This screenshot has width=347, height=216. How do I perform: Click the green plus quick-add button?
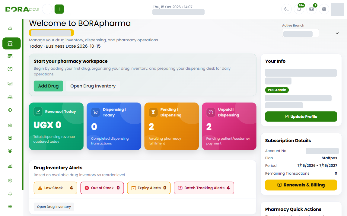(59, 9)
